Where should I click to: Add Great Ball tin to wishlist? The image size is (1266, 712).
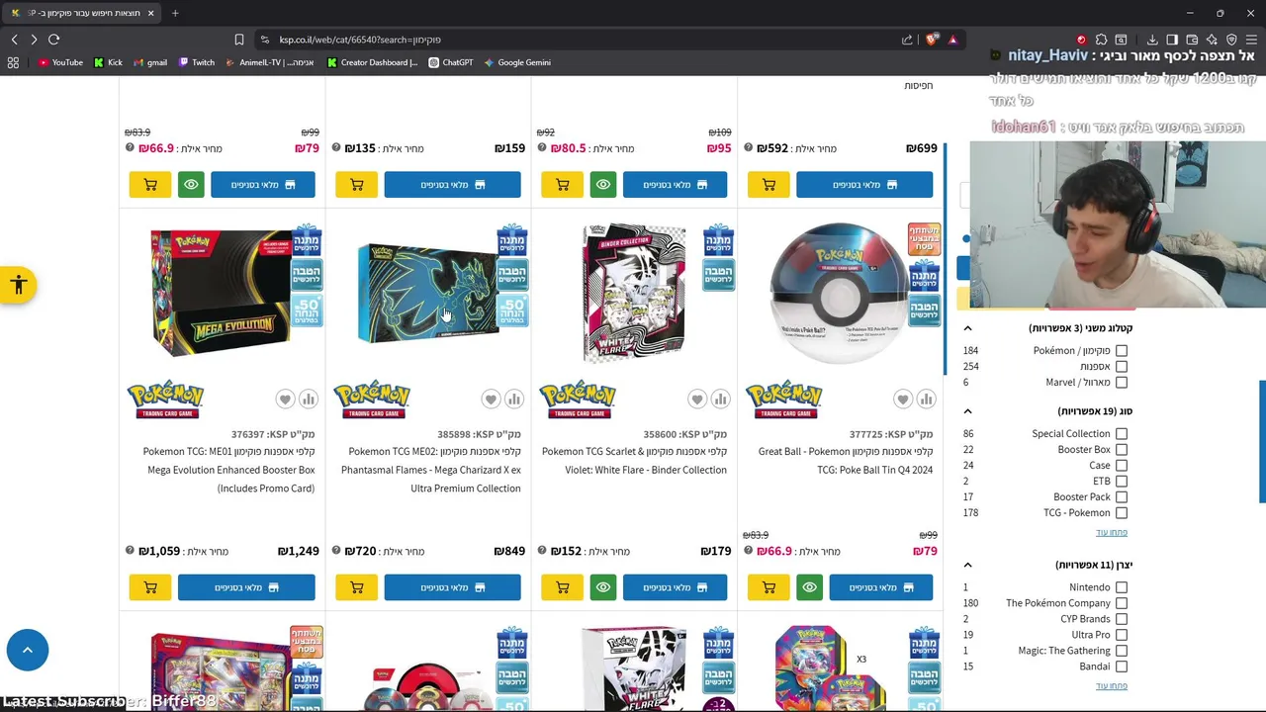coord(903,400)
